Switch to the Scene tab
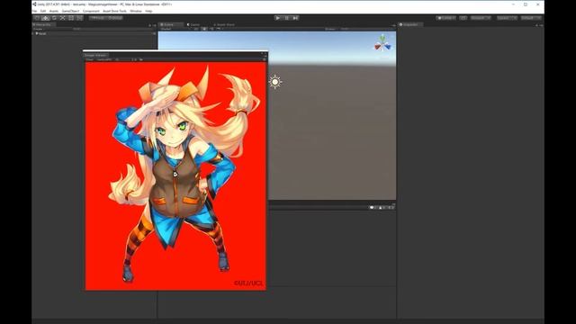Screen dimensions: 576x324 [171, 24]
